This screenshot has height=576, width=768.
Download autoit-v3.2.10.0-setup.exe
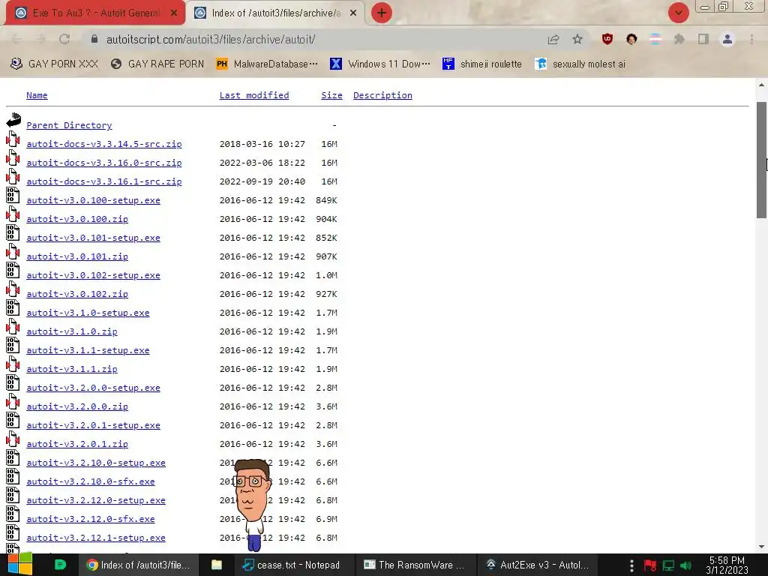coord(96,462)
